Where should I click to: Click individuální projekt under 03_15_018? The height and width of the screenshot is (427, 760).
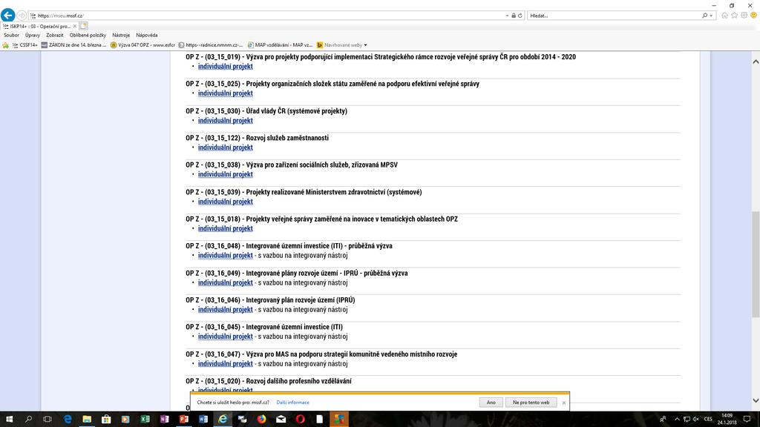coord(226,228)
